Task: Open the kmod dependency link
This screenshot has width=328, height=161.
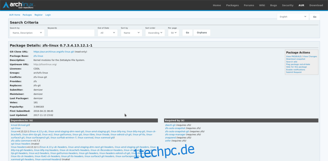Action: pos(14,125)
